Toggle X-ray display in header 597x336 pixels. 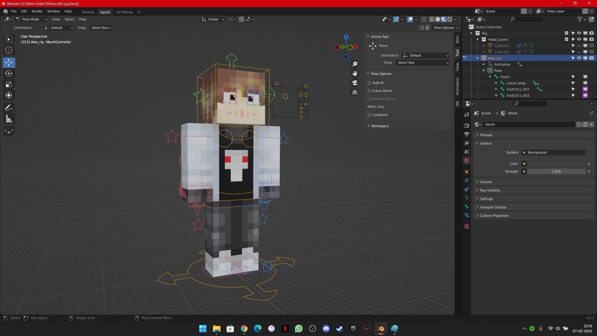tap(424, 19)
